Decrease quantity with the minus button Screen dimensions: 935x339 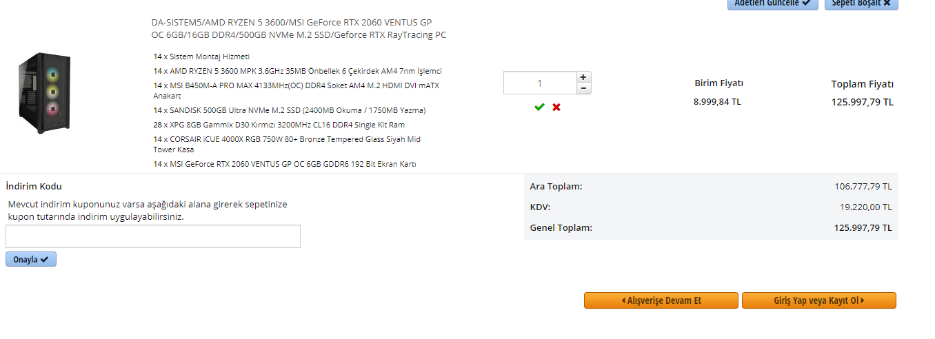(x=583, y=88)
